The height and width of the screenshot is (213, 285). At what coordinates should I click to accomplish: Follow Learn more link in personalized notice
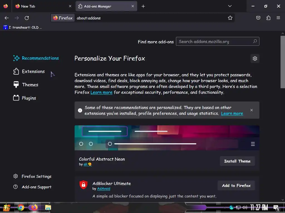tap(232, 113)
